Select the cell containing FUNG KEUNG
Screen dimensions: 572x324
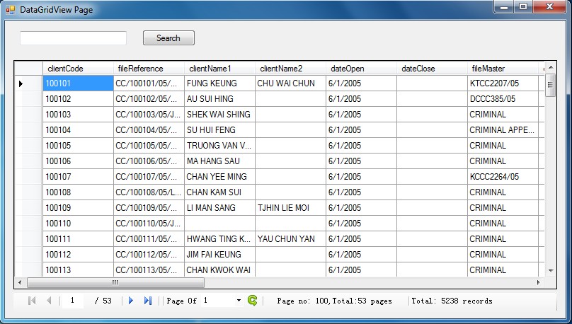(x=219, y=83)
